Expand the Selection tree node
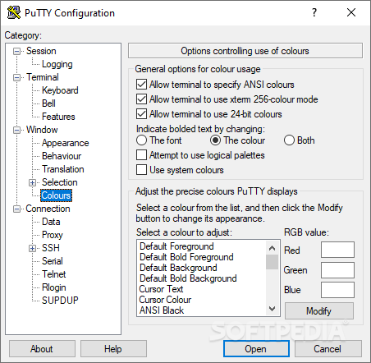Screen dimensions: 371x363 click(32, 182)
